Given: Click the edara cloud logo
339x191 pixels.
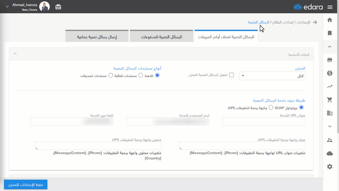Looking at the screenshot, I should (308, 7).
